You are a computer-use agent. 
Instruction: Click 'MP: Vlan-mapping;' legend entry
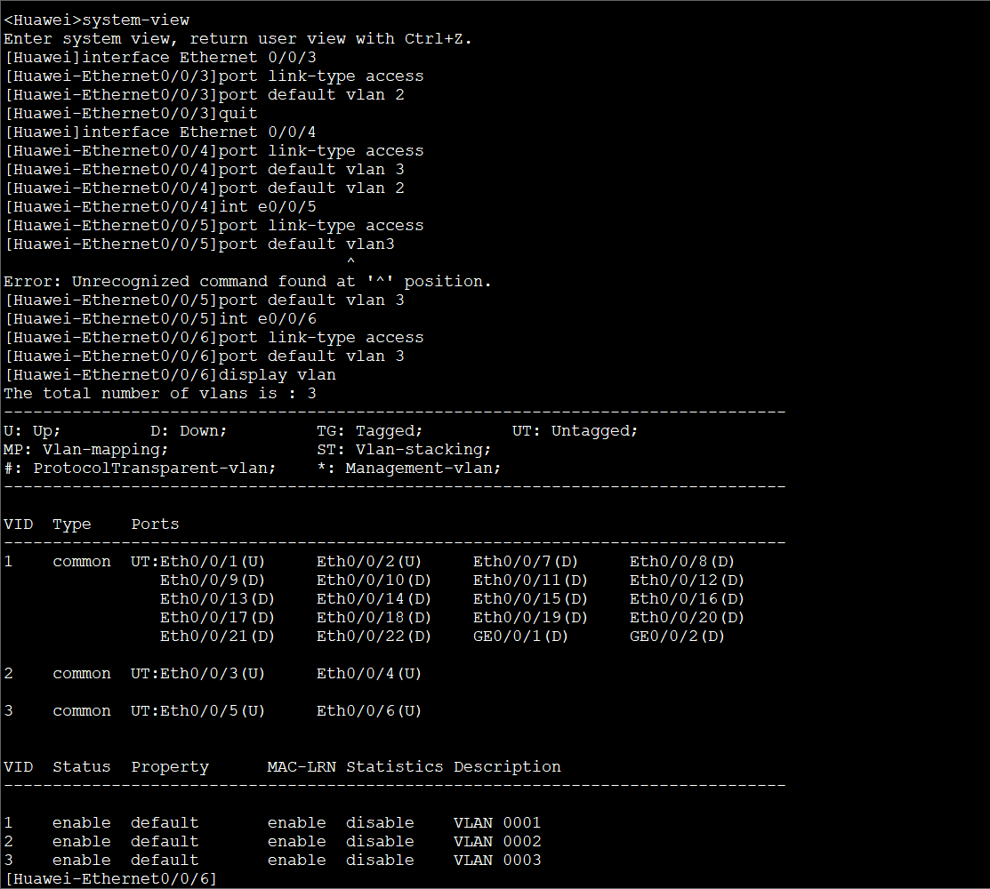pos(86,450)
